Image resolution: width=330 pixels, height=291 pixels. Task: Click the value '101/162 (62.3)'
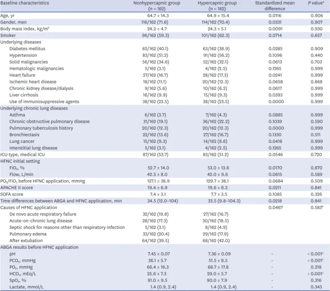(x=215, y=35)
